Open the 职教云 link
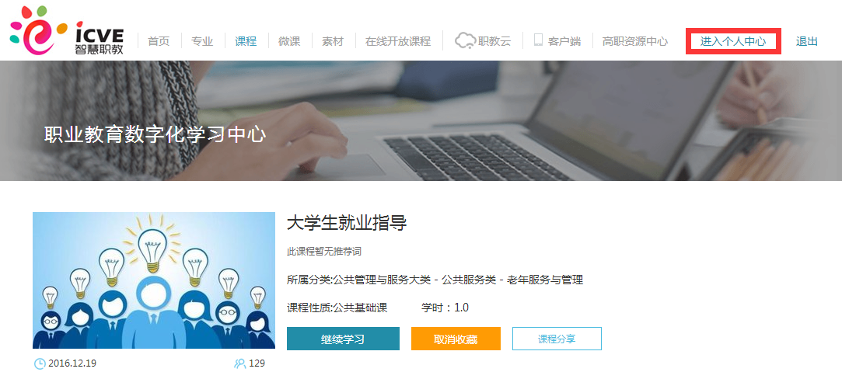Screen dimensions: 842x379 tap(494, 41)
